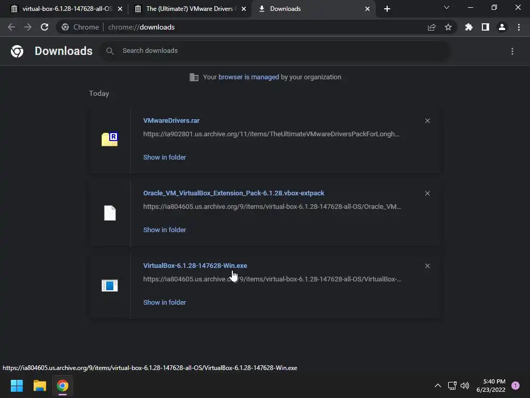Bookmark this page with the star icon
Viewport: 530px width, 398px height.
pos(448,27)
